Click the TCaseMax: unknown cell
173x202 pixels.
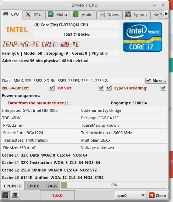[x=123, y=125]
